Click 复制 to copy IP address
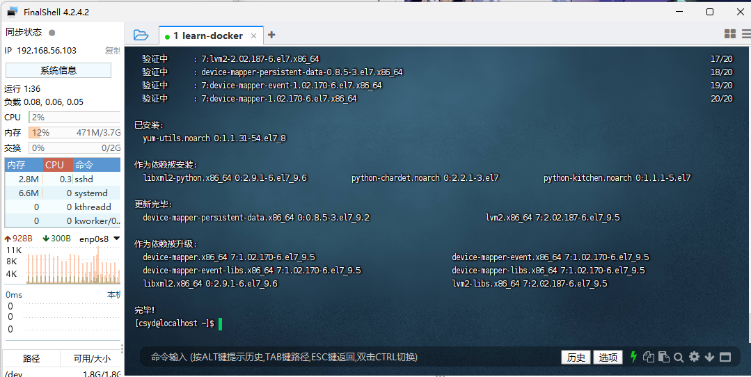Screen dimensions: 751x377 point(112,51)
